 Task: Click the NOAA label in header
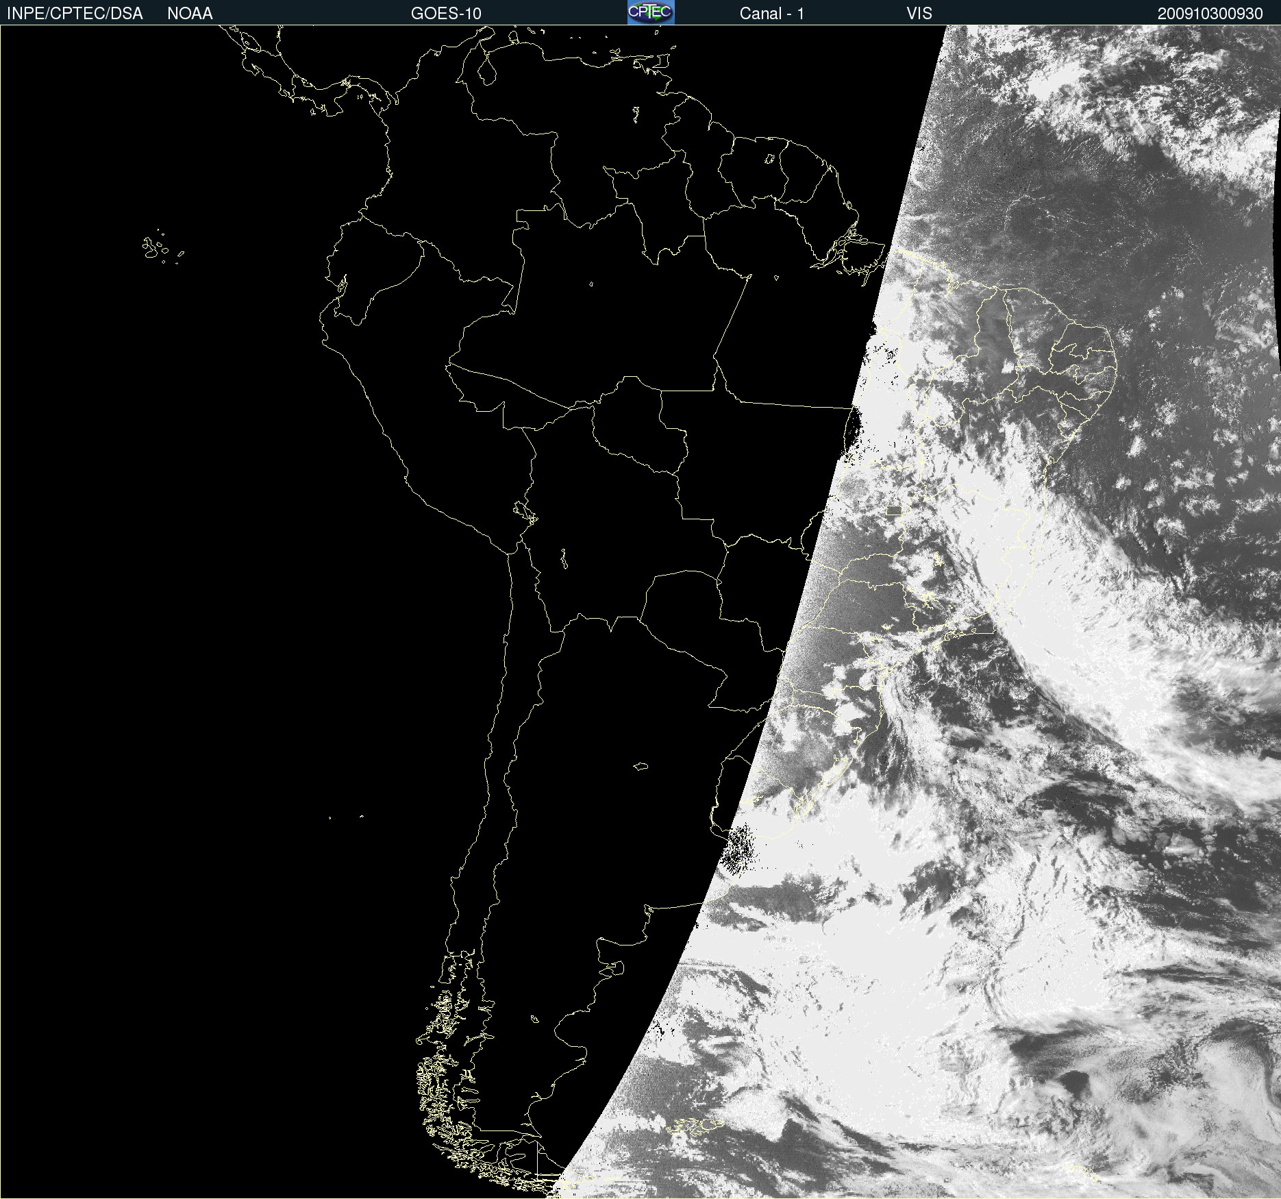point(190,14)
